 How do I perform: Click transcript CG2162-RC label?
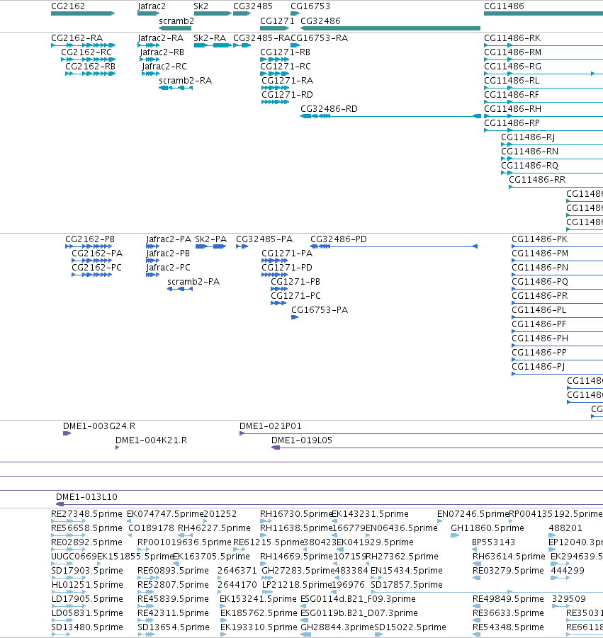[86, 52]
